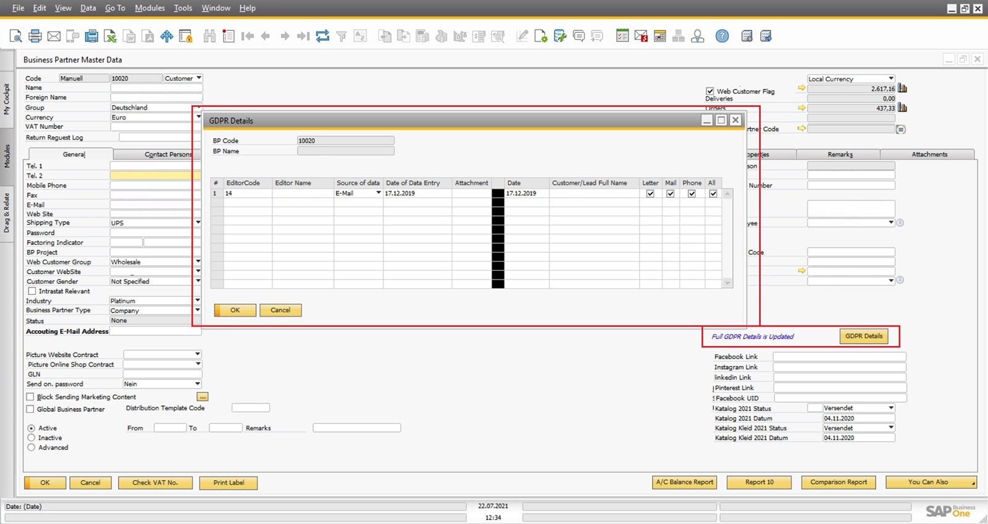Open the Modules menu
This screenshot has height=524, width=988.
[x=150, y=8]
